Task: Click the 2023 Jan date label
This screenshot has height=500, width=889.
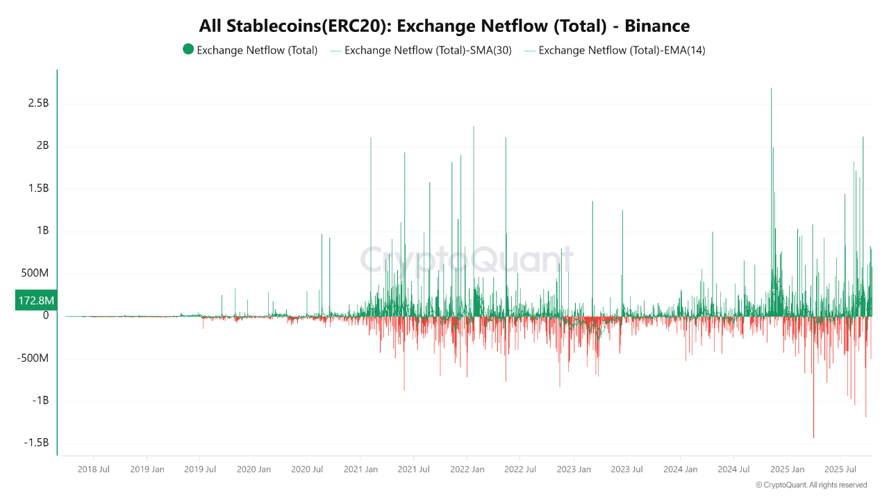Action: pos(574,469)
